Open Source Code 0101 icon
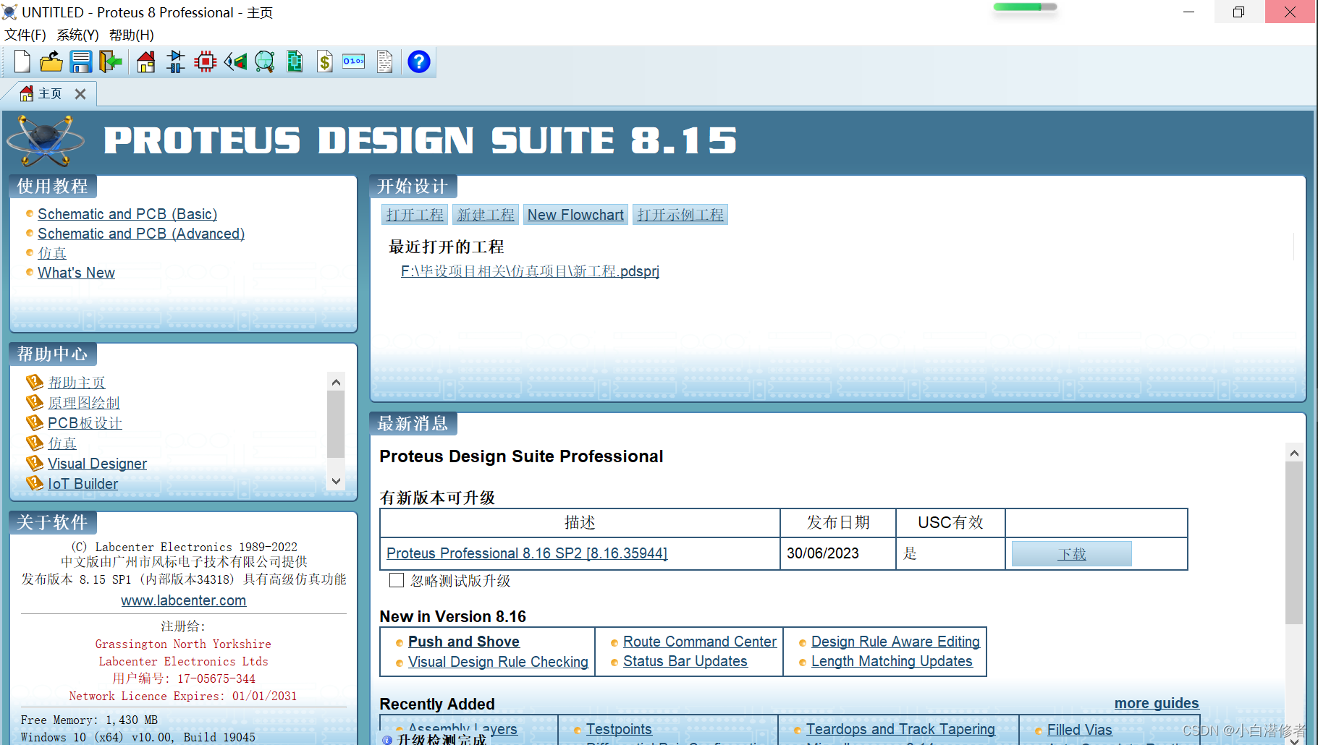The height and width of the screenshot is (745, 1318). (354, 61)
